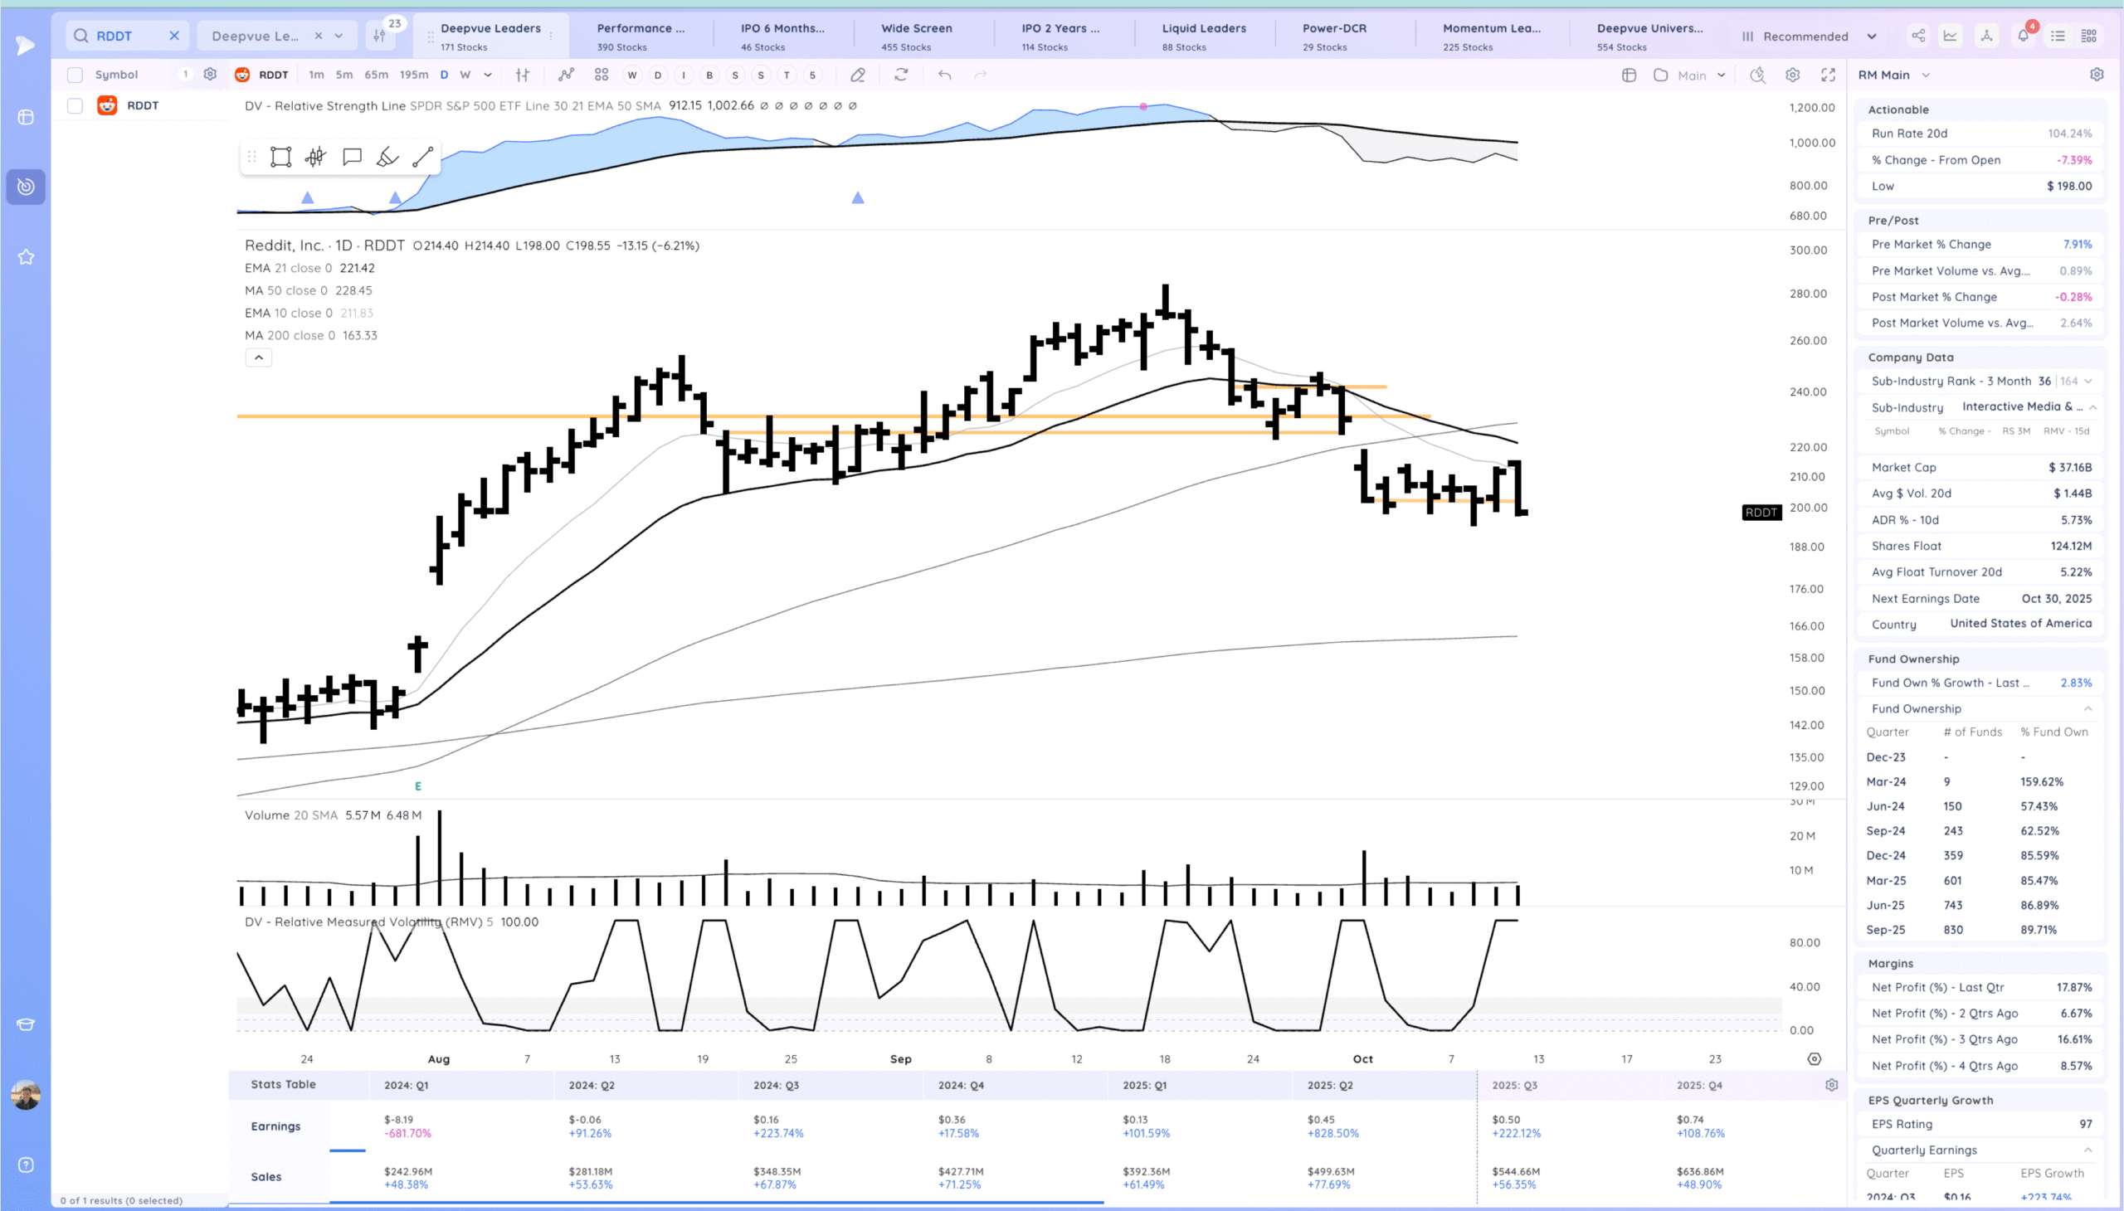Open the notifications bell
The height and width of the screenshot is (1211, 2124).
[2023, 36]
